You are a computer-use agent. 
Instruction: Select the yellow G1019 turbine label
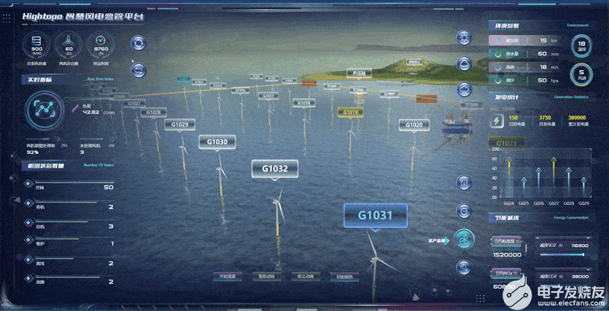click(350, 112)
